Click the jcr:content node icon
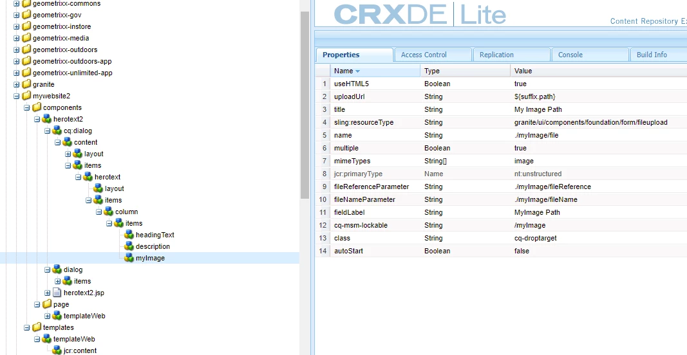This screenshot has width=687, height=355. point(57,350)
